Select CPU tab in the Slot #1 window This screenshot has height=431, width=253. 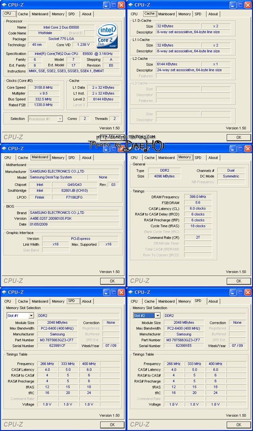[x=8, y=302]
